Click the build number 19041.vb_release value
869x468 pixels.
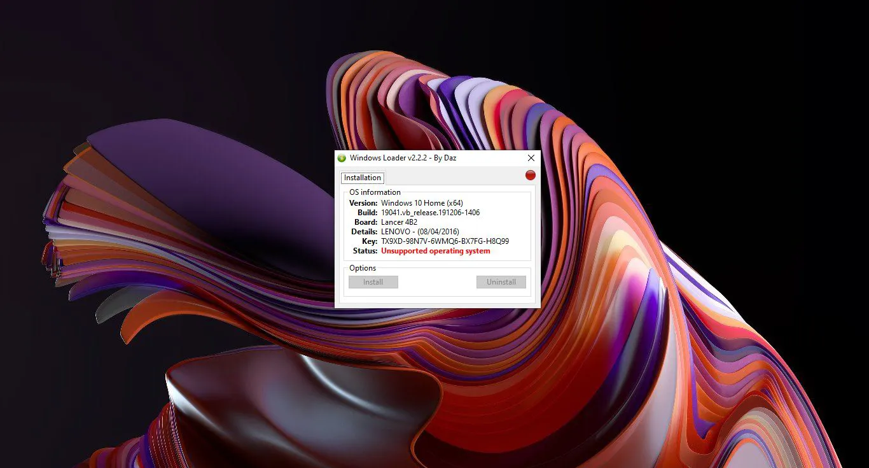[x=430, y=213]
